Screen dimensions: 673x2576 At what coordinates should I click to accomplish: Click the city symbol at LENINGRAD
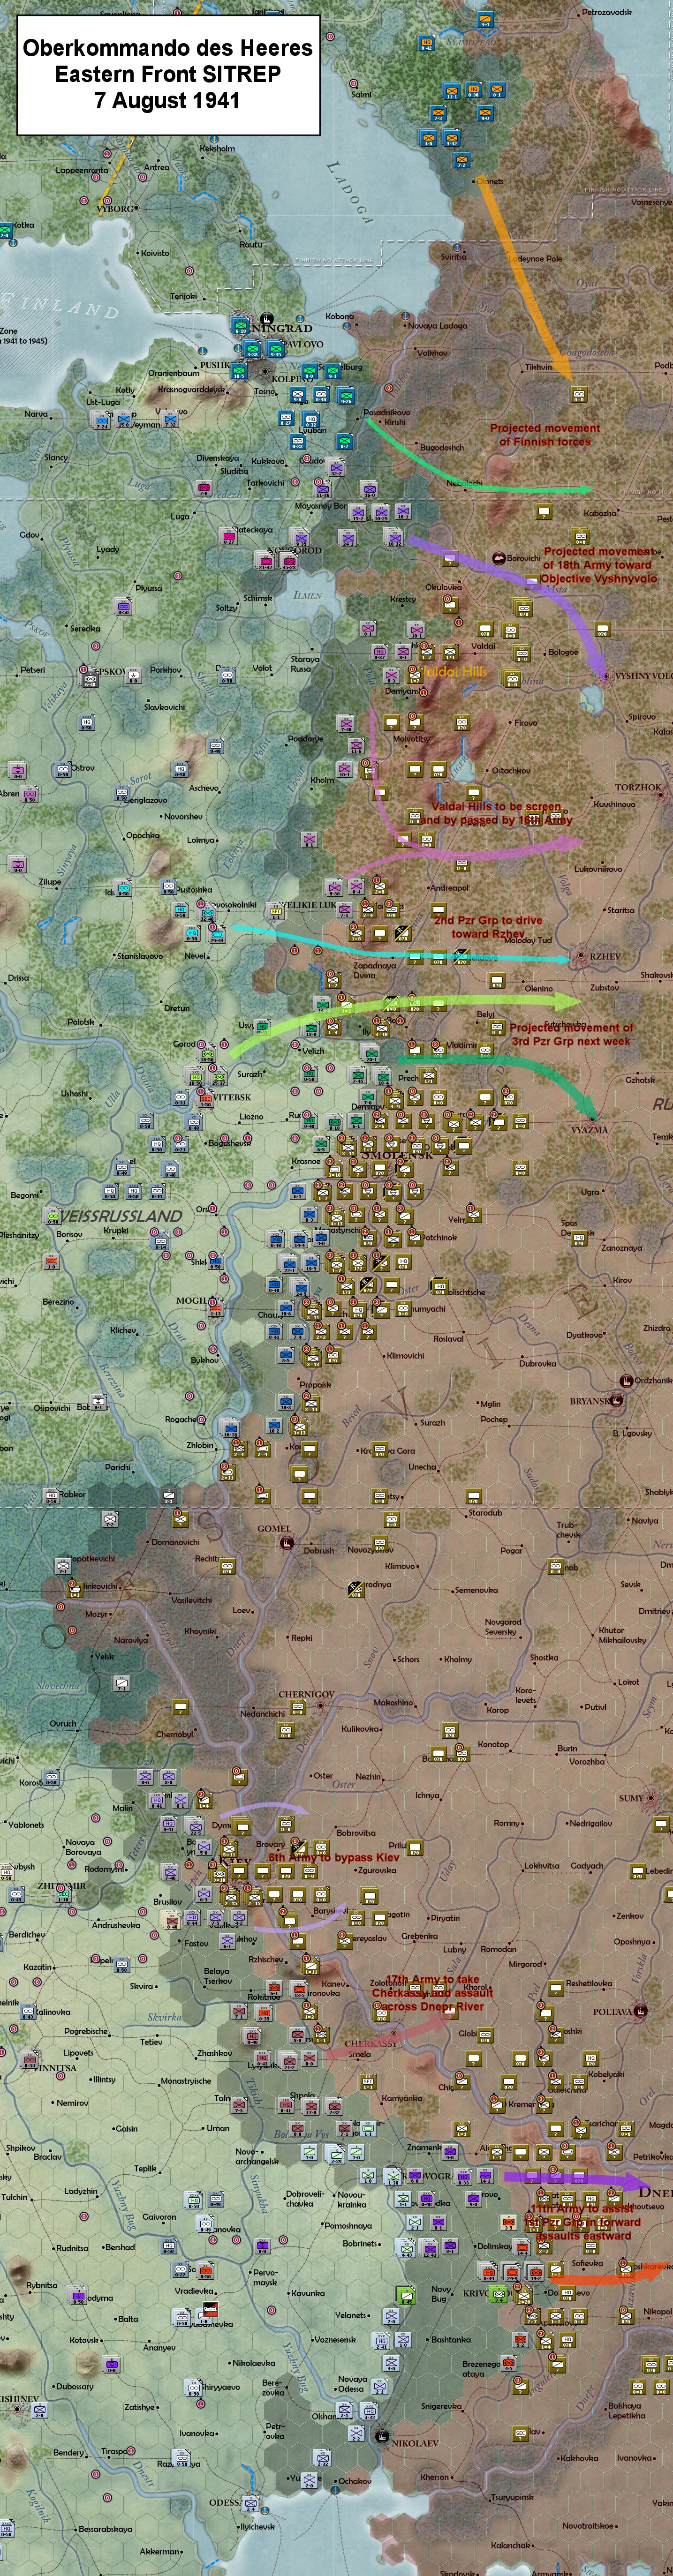tap(266, 318)
